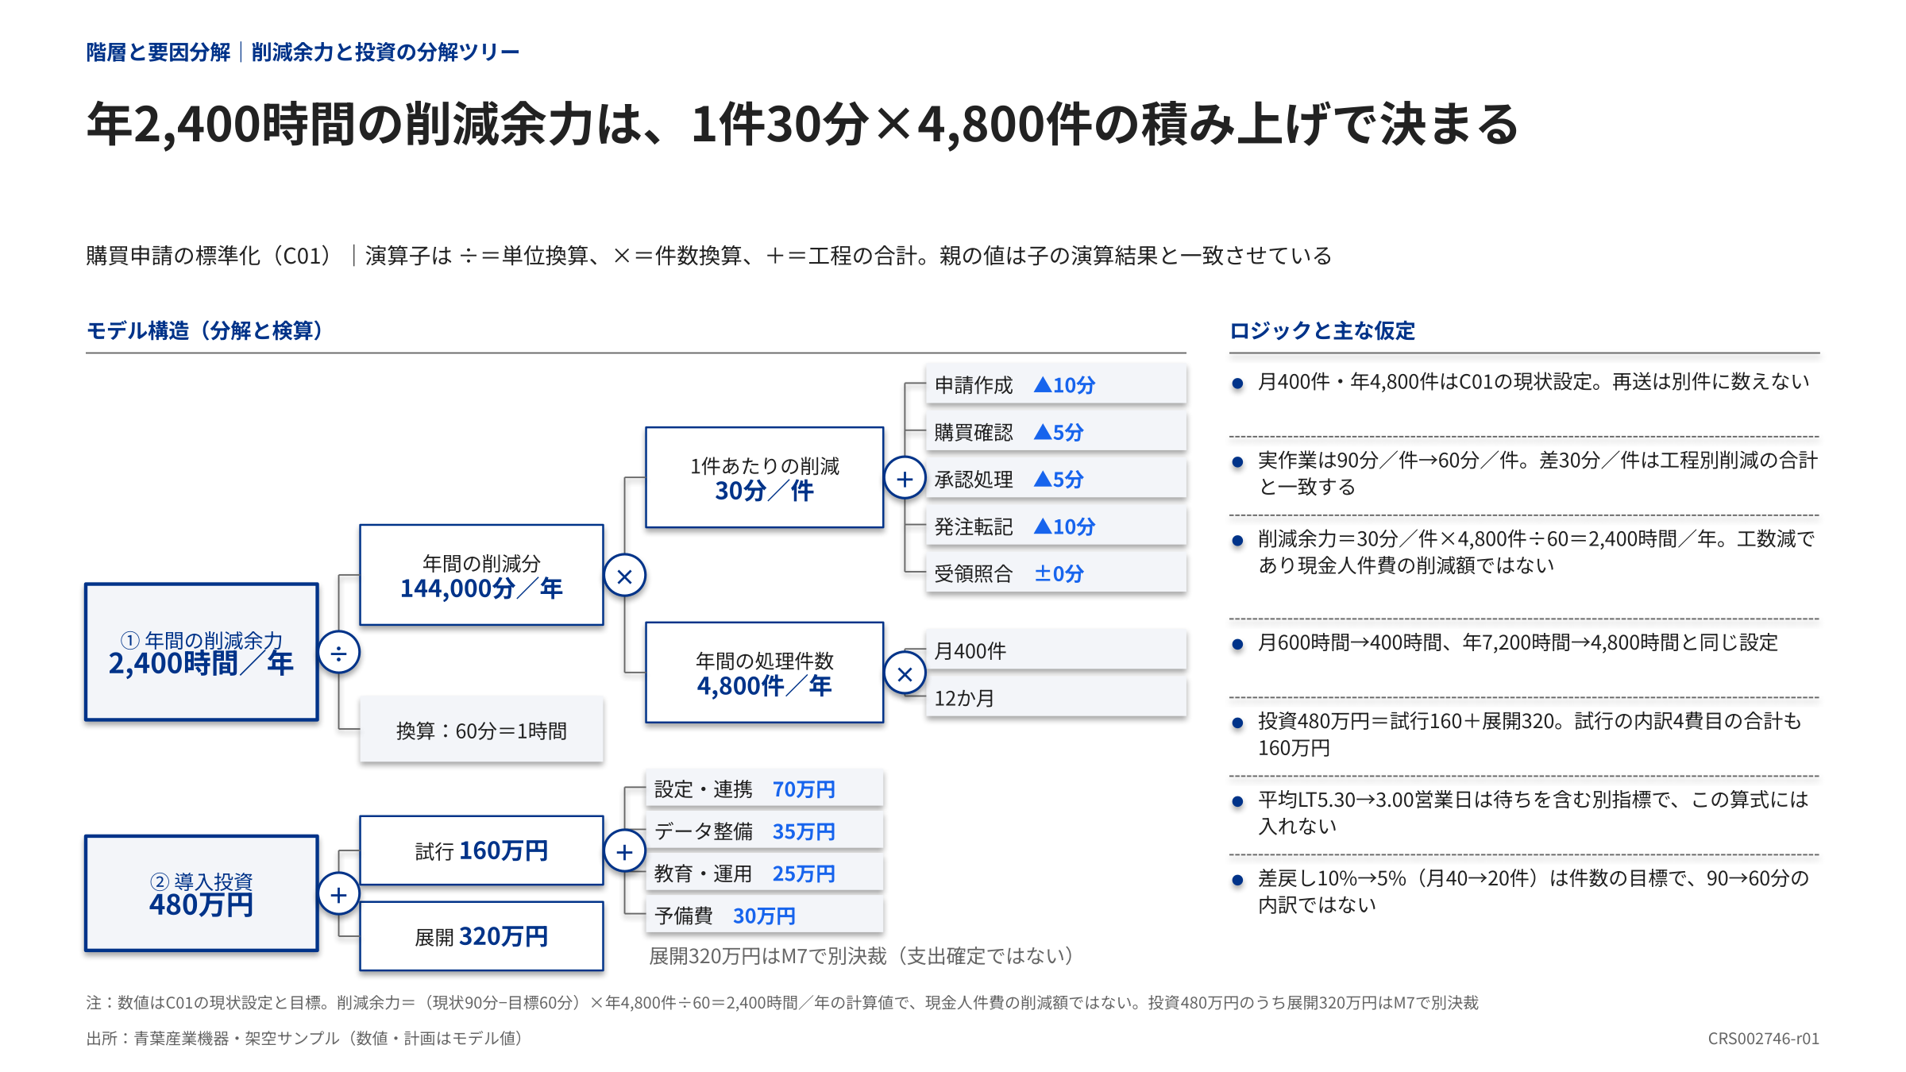1906x1072 pixels.
Task: Click the plus circle beside 1件あたりの削減 box
Action: 905,478
